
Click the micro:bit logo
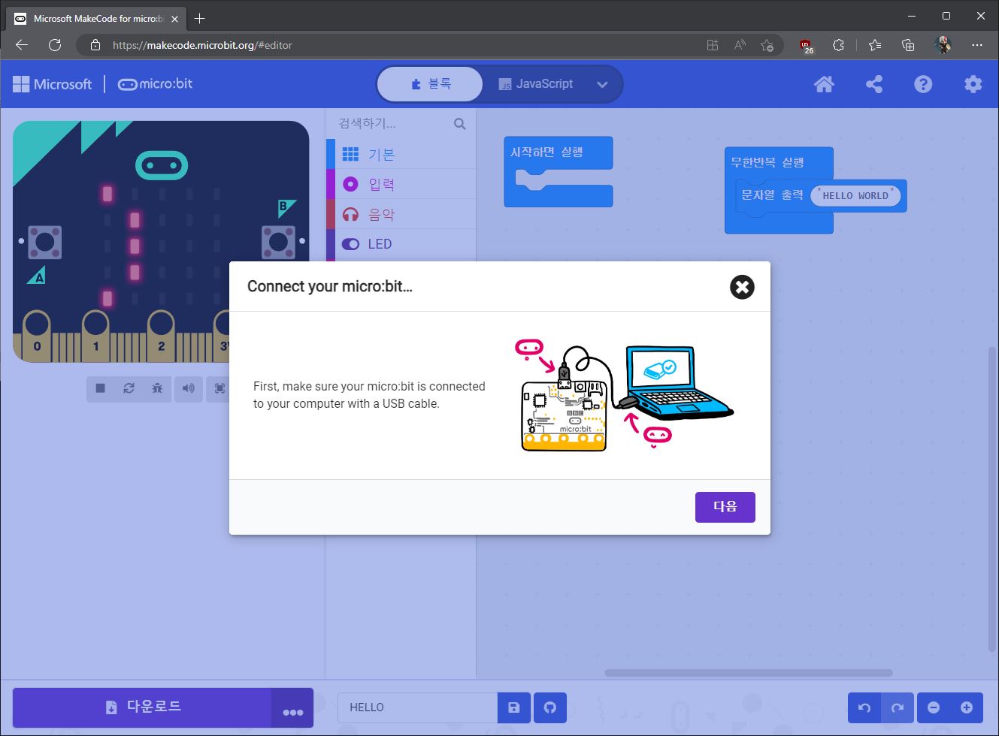155,84
